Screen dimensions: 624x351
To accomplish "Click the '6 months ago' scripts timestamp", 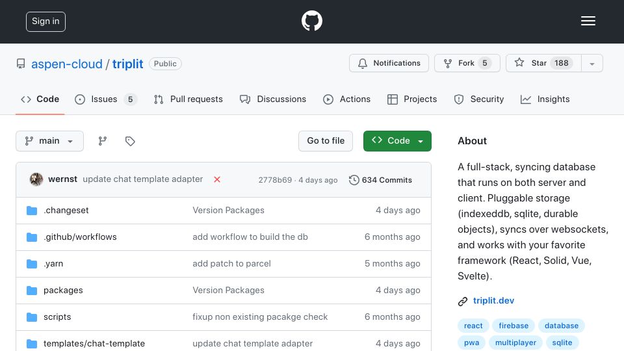I will tap(393, 317).
